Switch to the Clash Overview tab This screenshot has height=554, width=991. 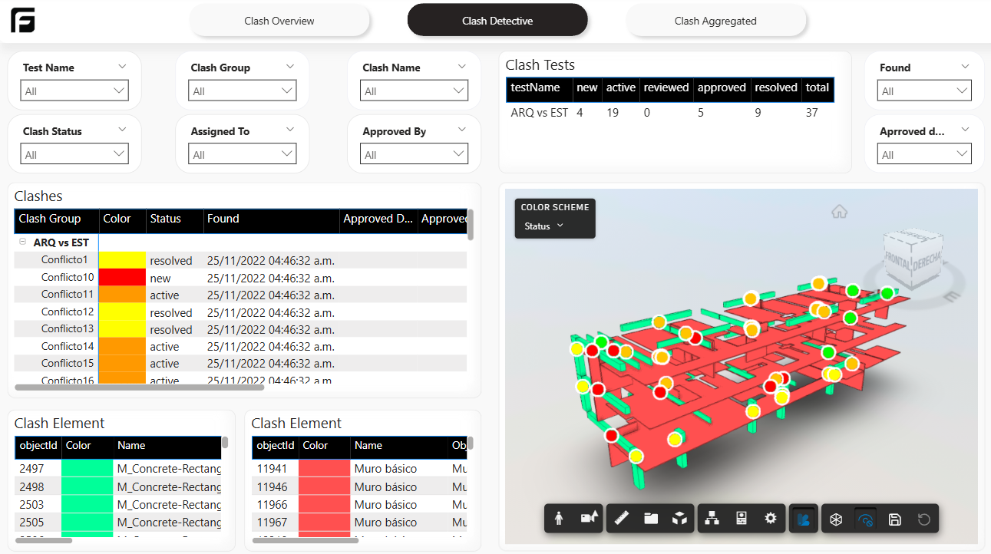click(279, 21)
